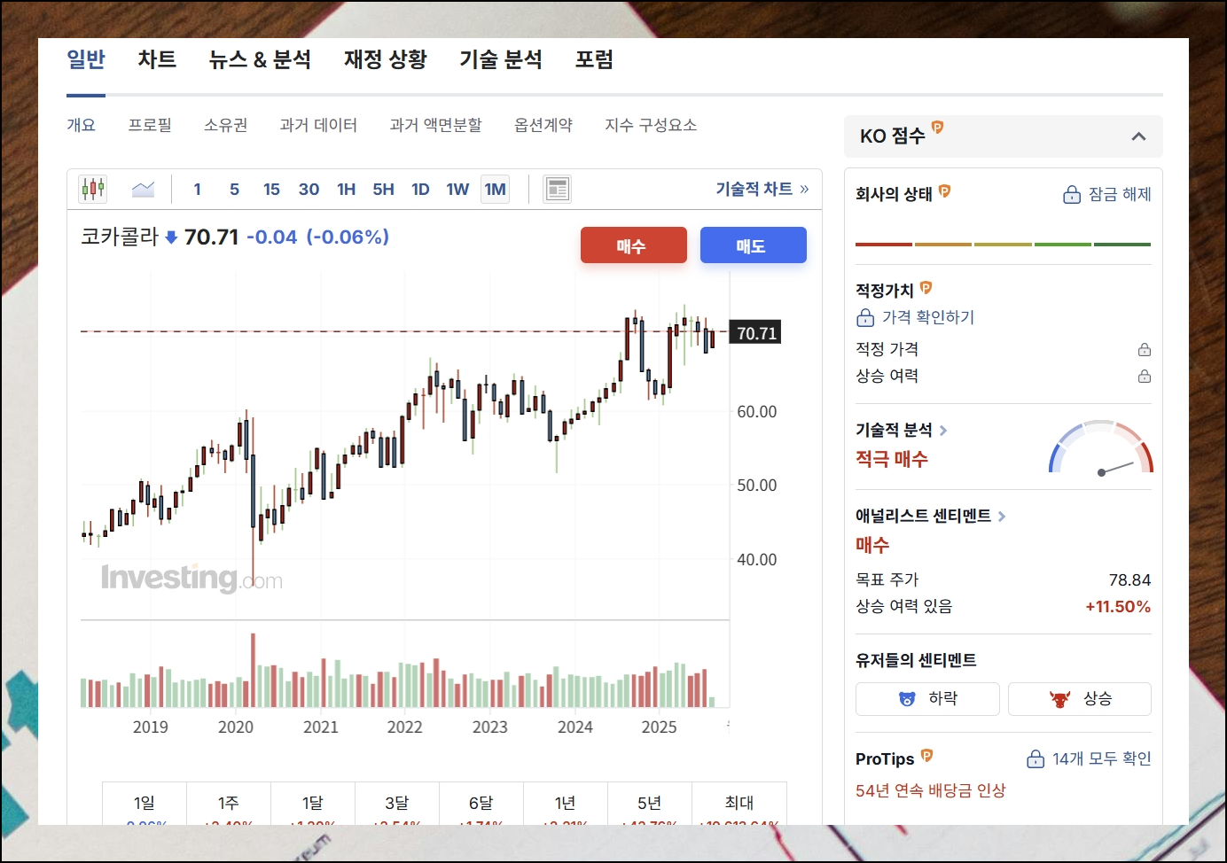Viewport: 1227px width, 863px height.
Task: Open 과거 액면분할 link
Action: tap(435, 125)
